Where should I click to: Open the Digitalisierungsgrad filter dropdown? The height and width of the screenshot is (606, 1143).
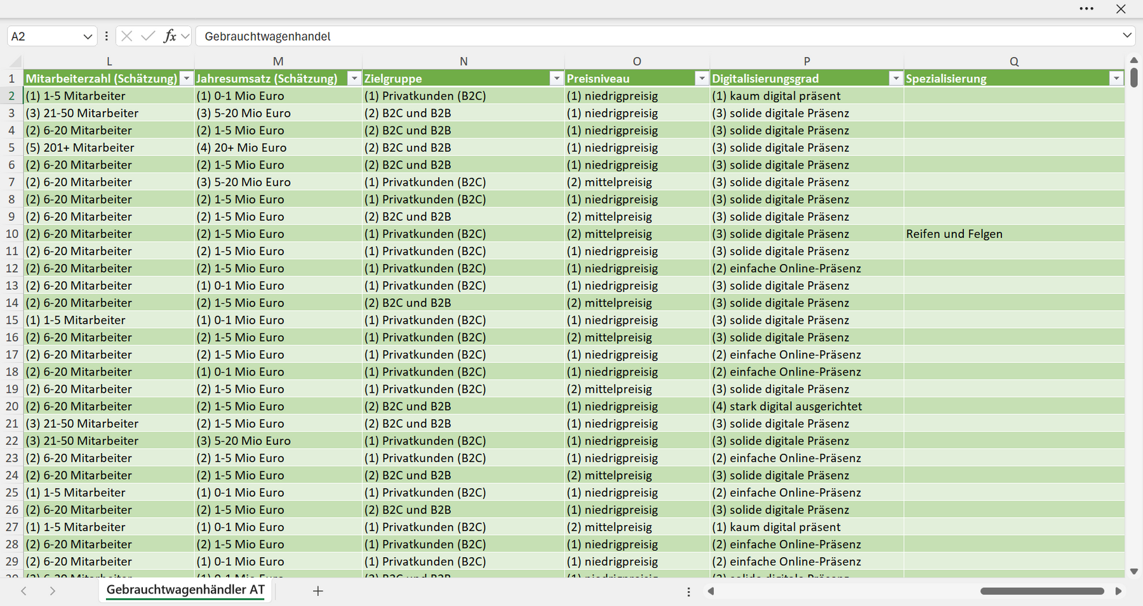pos(895,79)
